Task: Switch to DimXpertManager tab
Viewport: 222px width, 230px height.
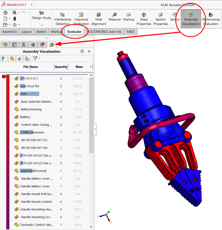Action: [33, 45]
